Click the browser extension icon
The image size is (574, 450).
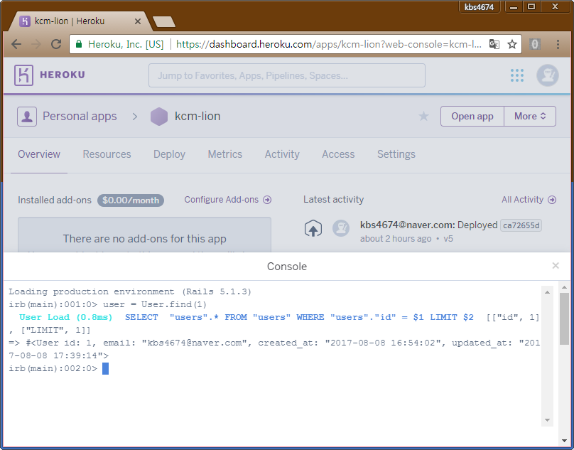535,44
